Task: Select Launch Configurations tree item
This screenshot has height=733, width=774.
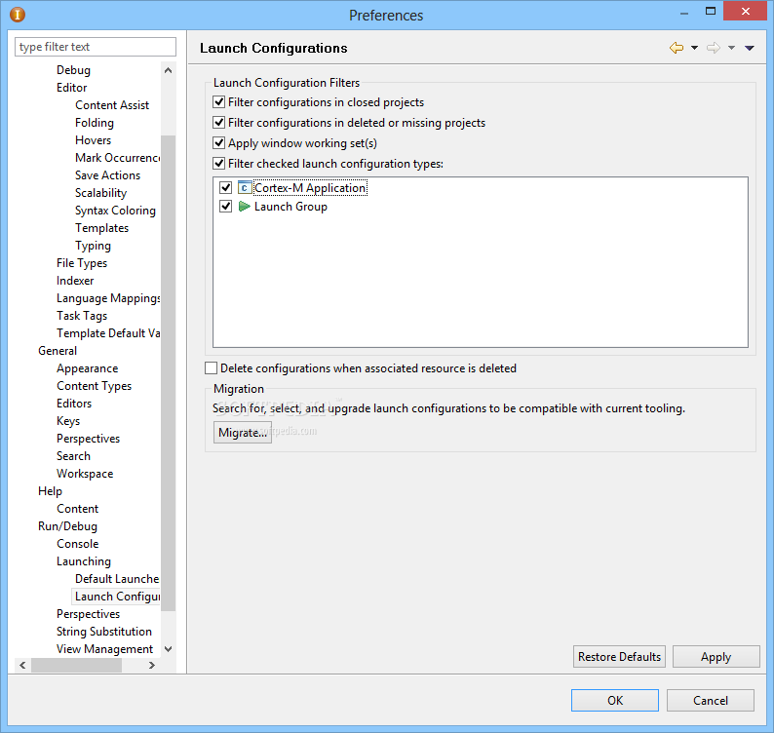Action: click(x=117, y=597)
